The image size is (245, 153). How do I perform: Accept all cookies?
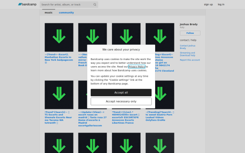click(121, 93)
